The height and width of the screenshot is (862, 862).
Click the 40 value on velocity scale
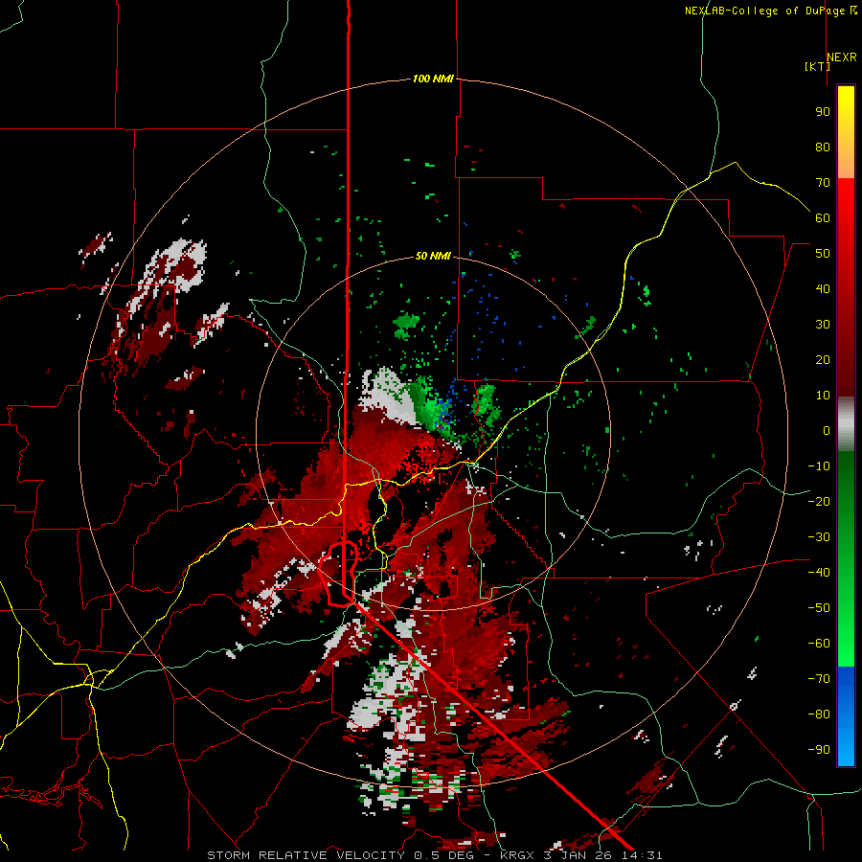[x=823, y=288]
